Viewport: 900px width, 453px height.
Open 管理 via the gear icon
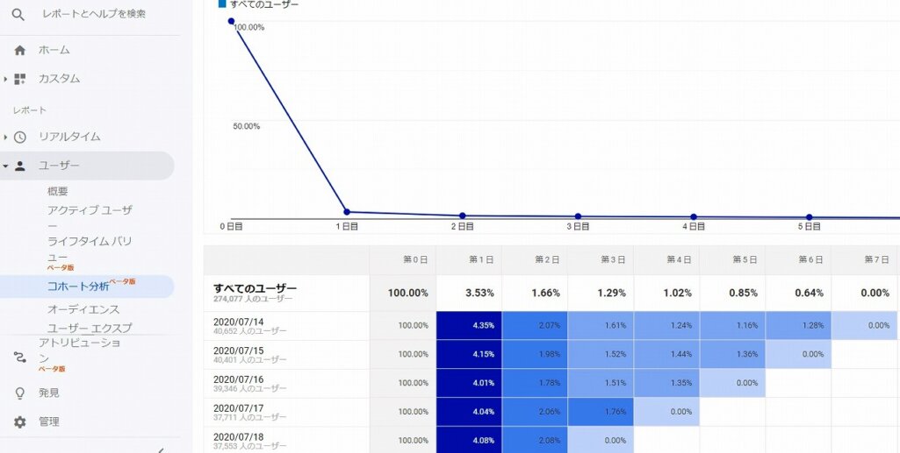coord(19,422)
